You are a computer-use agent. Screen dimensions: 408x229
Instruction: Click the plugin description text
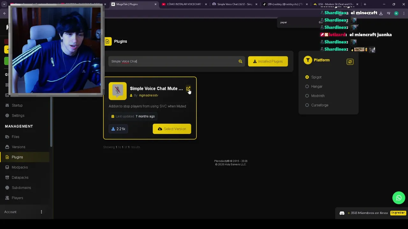[x=147, y=106]
